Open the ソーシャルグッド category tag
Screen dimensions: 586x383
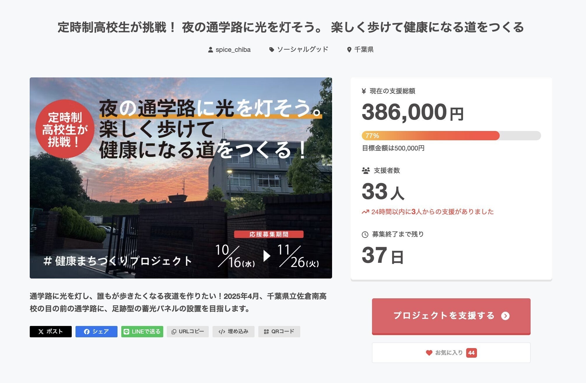[x=302, y=49]
